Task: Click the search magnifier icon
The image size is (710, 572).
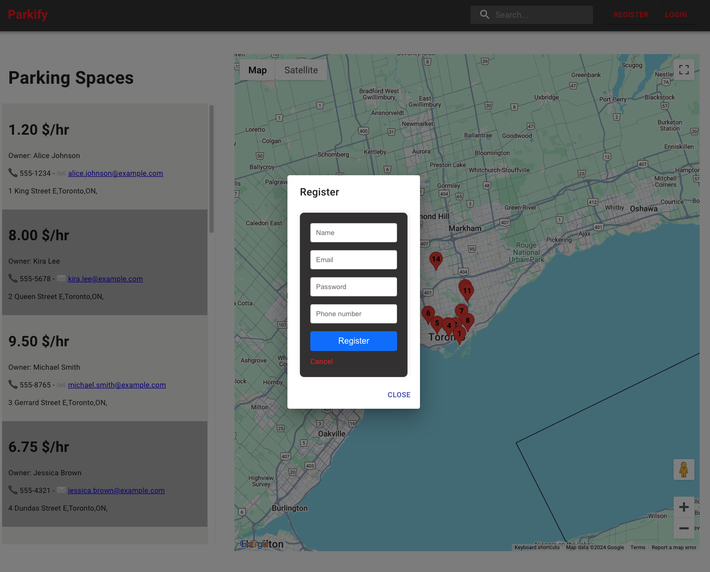Action: [484, 15]
